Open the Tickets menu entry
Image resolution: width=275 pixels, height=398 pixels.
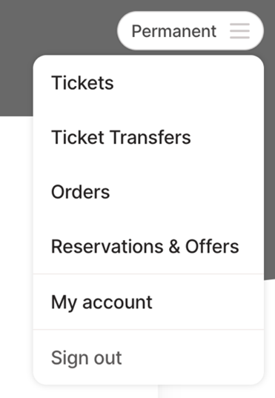click(x=148, y=83)
